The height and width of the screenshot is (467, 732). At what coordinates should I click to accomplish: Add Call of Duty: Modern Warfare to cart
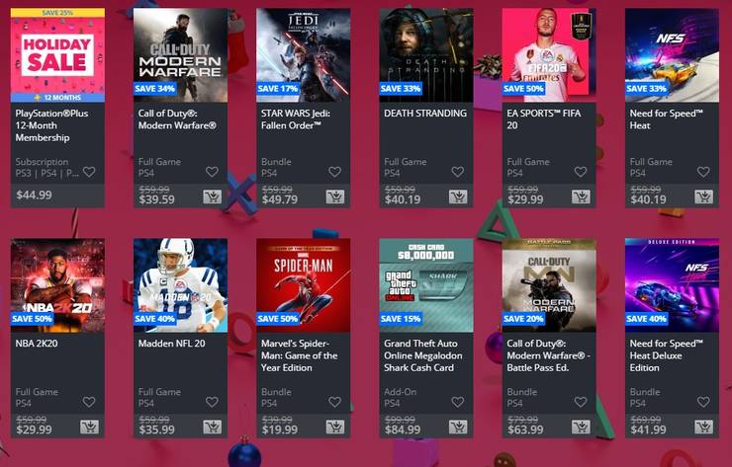pos(213,196)
